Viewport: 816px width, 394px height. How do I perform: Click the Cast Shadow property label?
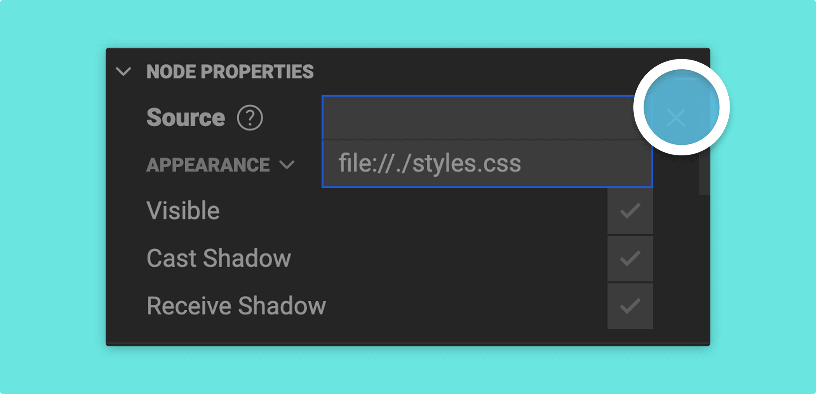coord(219,258)
